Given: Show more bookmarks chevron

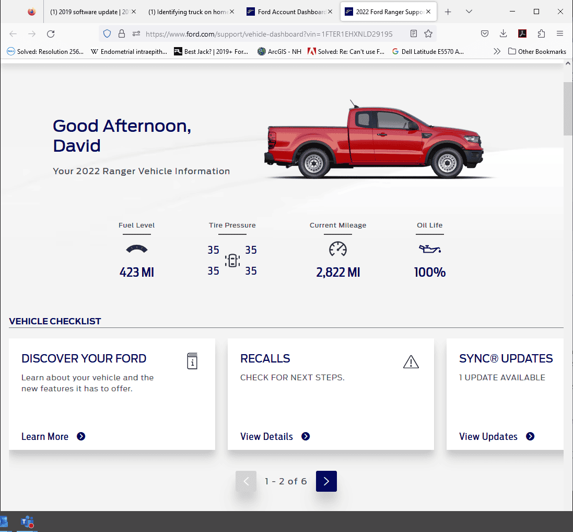Looking at the screenshot, I should (497, 52).
